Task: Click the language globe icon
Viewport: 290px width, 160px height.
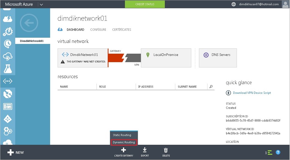Action: pos(234,4)
